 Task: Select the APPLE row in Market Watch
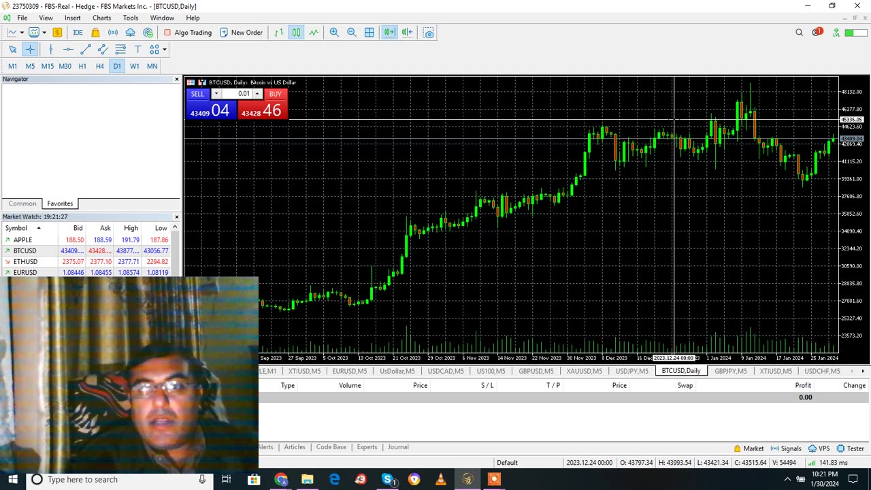pyautogui.click(x=87, y=240)
